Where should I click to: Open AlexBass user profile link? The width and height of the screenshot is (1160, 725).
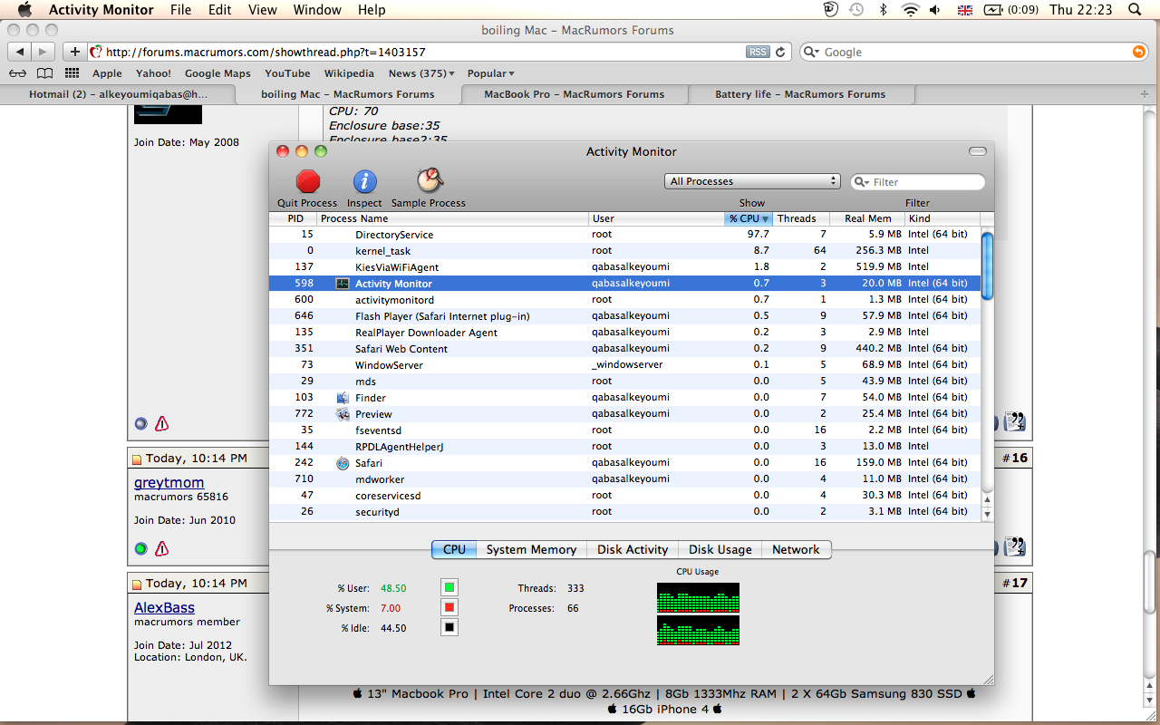pyautogui.click(x=164, y=608)
